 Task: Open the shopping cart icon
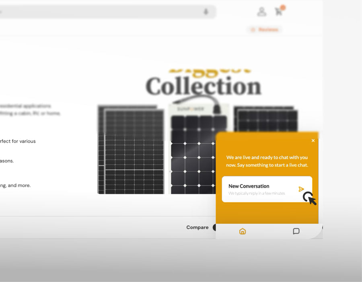(x=278, y=11)
